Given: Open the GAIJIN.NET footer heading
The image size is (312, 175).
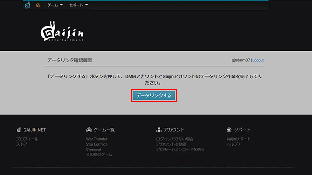Looking at the screenshot, I should (35, 130).
